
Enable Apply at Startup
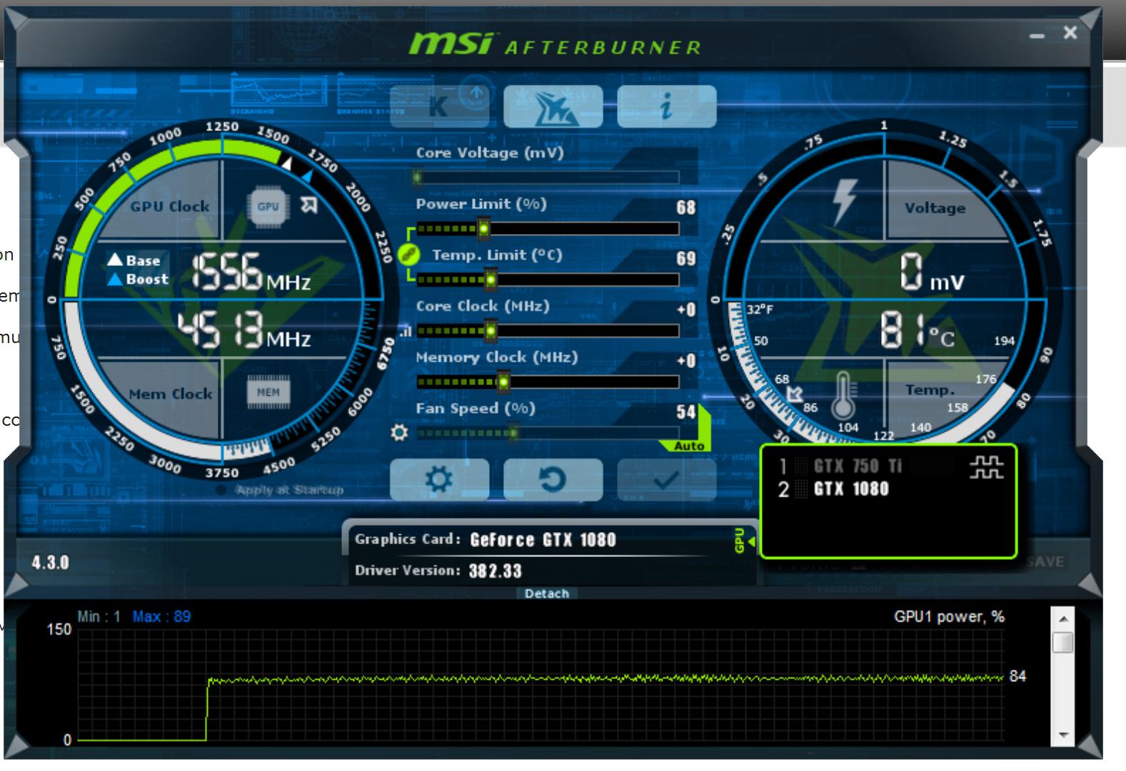tap(281, 490)
